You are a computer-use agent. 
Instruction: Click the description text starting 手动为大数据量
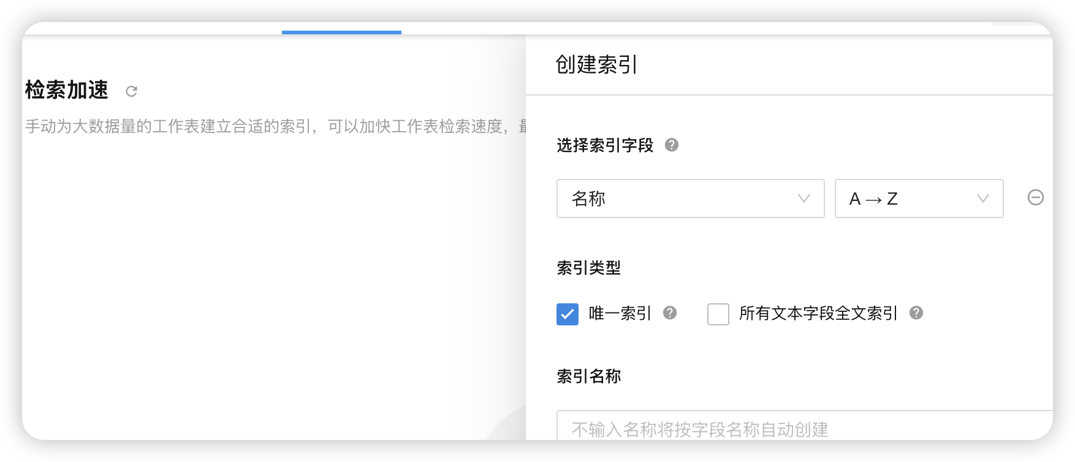coord(275,126)
